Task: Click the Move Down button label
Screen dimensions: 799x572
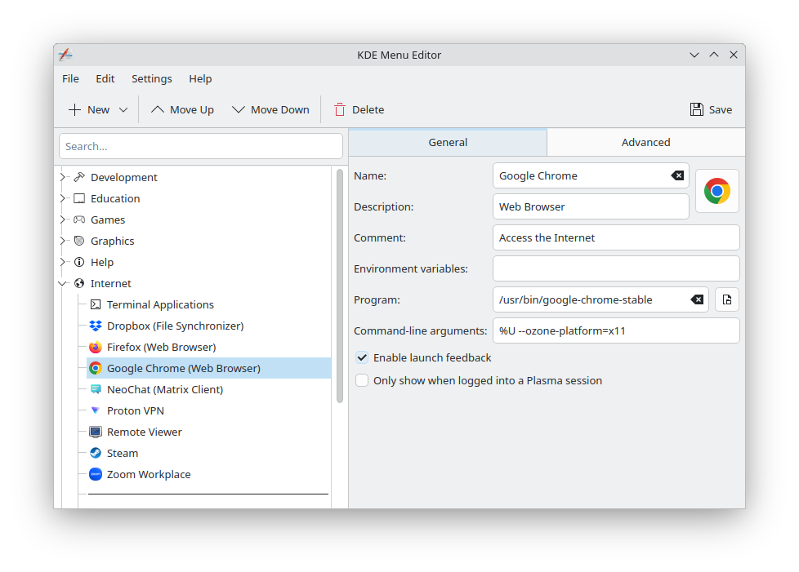Action: point(279,110)
